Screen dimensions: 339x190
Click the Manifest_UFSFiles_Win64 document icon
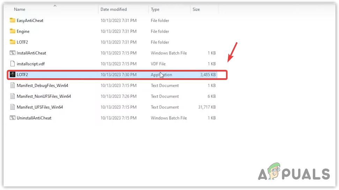(x=13, y=107)
